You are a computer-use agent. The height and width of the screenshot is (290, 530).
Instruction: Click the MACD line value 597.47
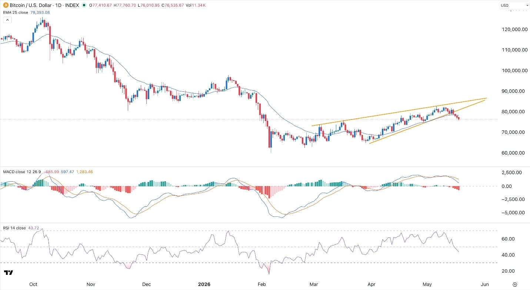point(67,172)
